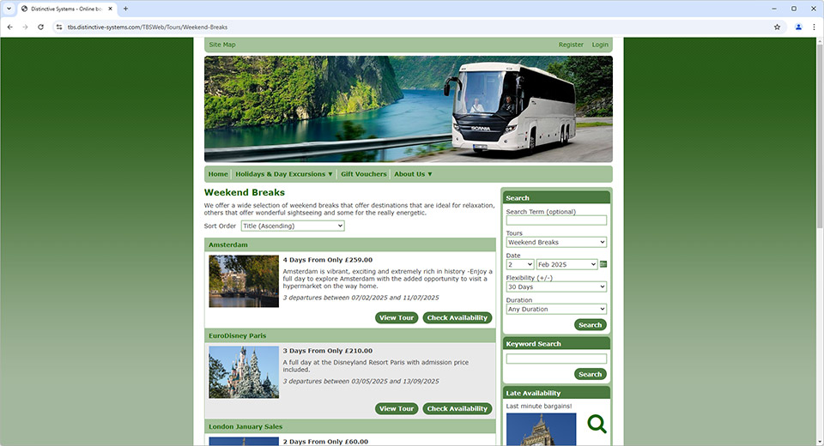Expand the About Us menu
824x446 pixels.
(413, 174)
